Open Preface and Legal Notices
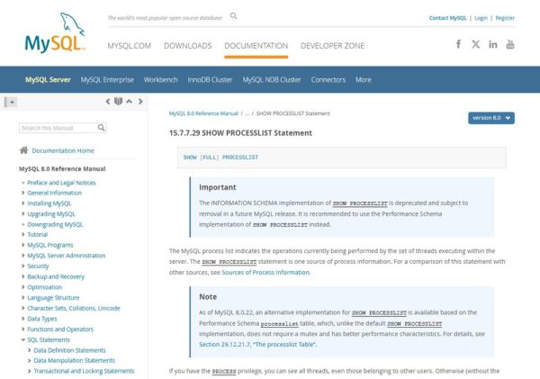The image size is (540, 379). [x=61, y=183]
